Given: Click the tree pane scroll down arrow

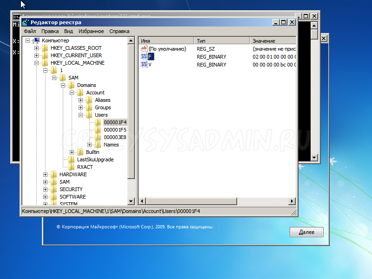Looking at the screenshot, I should [131, 201].
